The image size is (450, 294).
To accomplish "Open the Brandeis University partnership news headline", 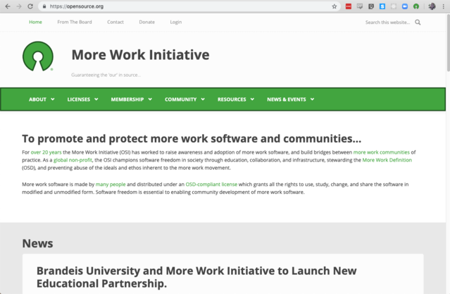I will click(196, 277).
